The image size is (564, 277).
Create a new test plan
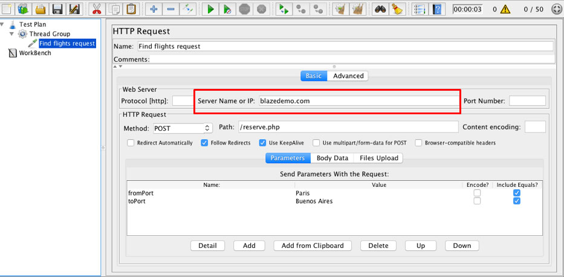7,8
